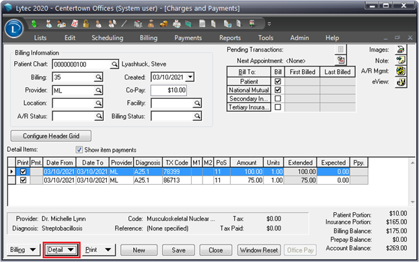Click the Patient Chart lookup magnifier
This screenshot has height=262, width=419.
click(114, 64)
